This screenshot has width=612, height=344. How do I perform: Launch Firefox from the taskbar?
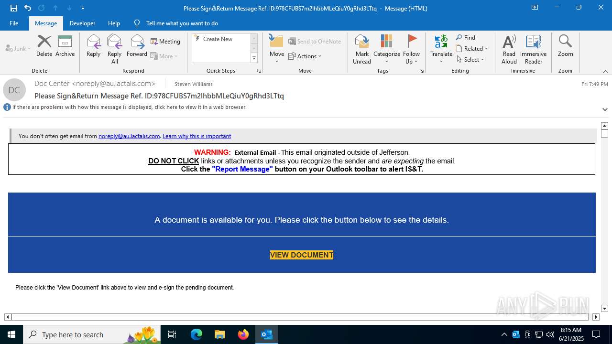243,334
